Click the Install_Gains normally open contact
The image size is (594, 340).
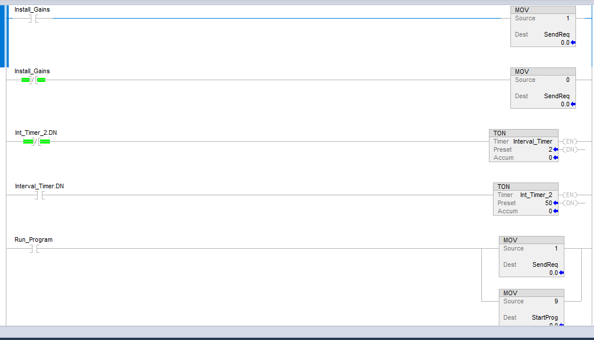coord(34,19)
